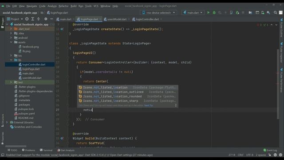
Task: Collapse the assets folder
Action: point(11,42)
